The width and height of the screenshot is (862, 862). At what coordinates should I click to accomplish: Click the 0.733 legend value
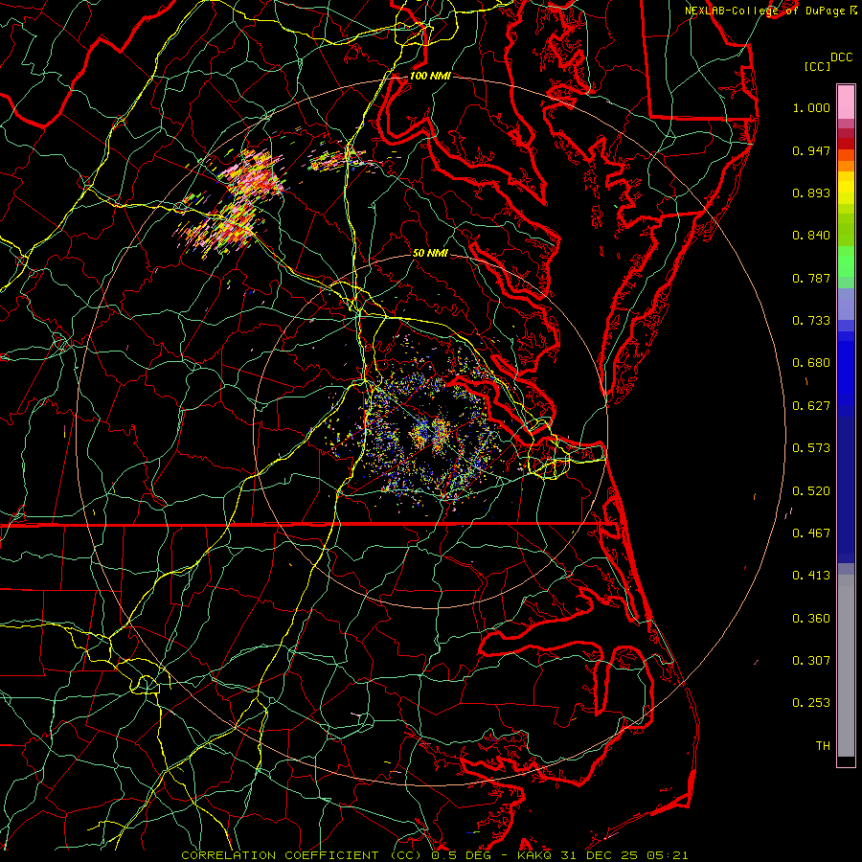811,321
